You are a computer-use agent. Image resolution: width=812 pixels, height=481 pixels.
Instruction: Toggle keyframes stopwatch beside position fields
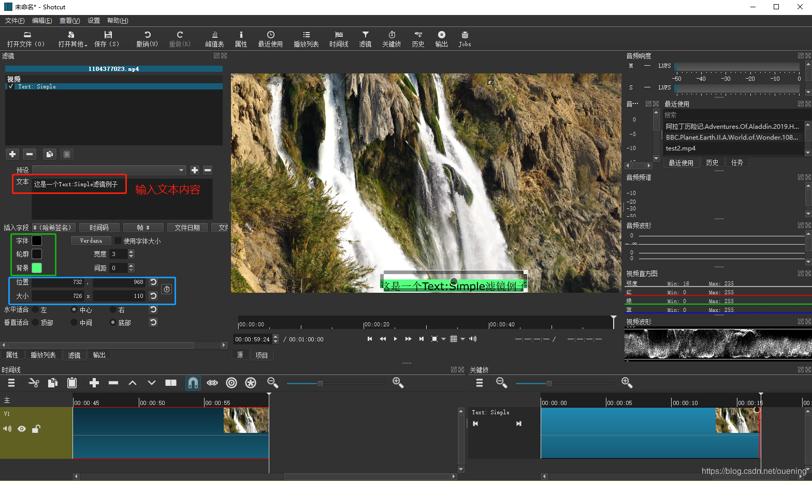(x=166, y=289)
